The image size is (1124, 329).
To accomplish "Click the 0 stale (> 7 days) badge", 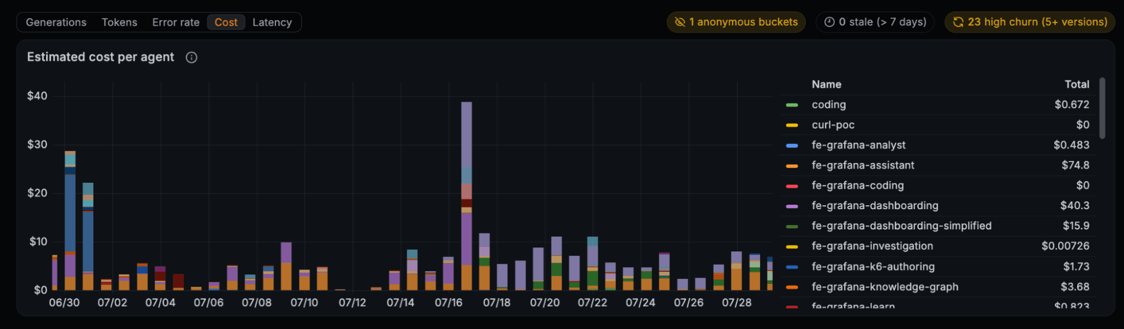I will coord(875,22).
